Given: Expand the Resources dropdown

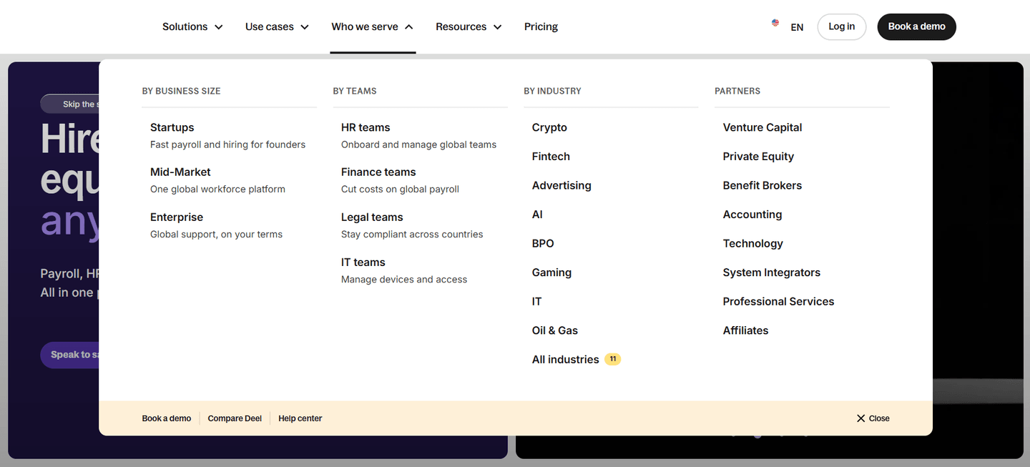Looking at the screenshot, I should click(x=469, y=26).
